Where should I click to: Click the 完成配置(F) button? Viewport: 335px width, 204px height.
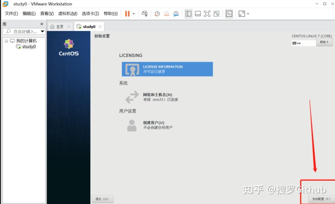[321, 199]
